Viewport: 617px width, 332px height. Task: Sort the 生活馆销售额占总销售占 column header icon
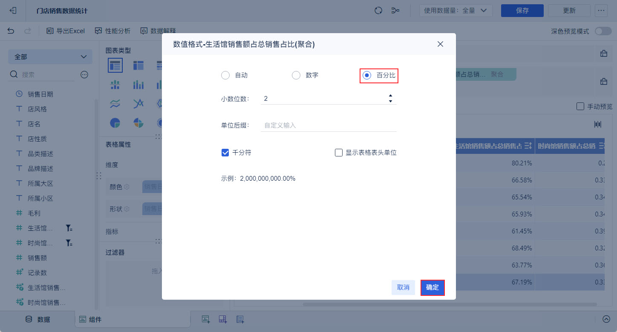click(528, 146)
